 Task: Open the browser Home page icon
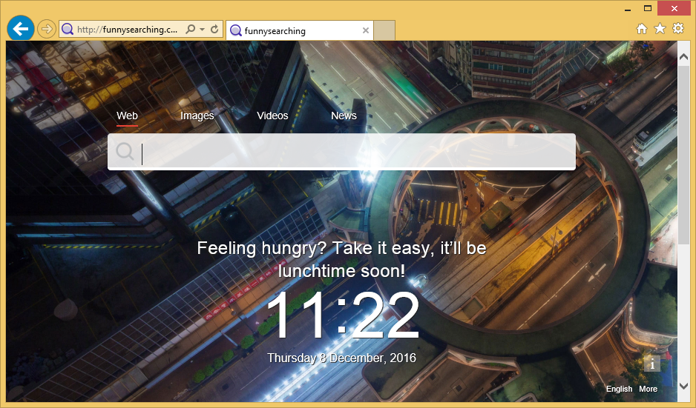tap(641, 29)
